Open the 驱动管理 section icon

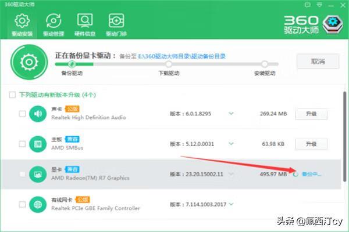pos(54,21)
